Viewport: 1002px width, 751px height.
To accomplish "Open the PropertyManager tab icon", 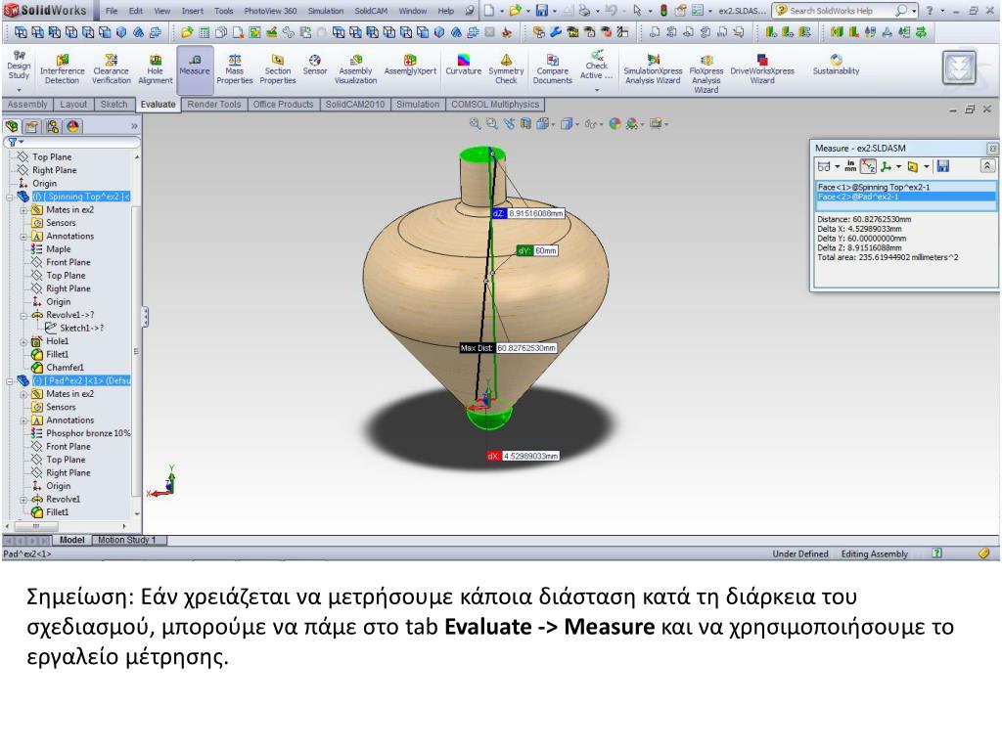I will tap(31, 126).
